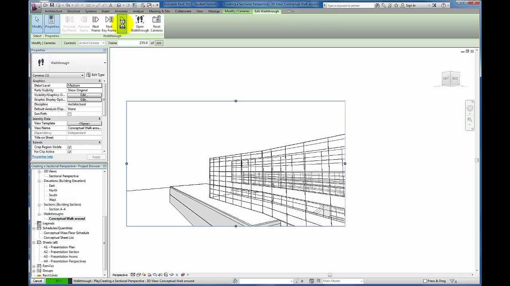The width and height of the screenshot is (510, 286).
Task: Click the Walkthrough footprints type icon
Action: 41,63
